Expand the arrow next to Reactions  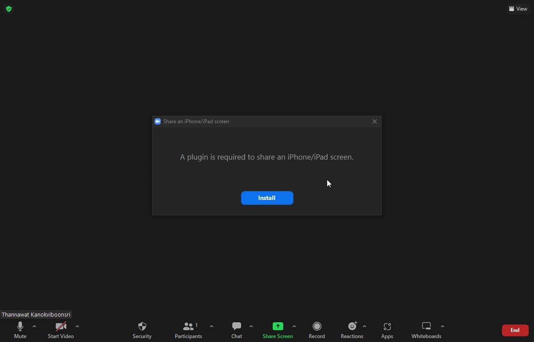point(364,327)
